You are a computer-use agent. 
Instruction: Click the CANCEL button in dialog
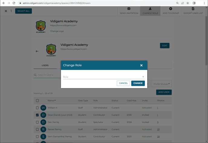click(x=123, y=83)
